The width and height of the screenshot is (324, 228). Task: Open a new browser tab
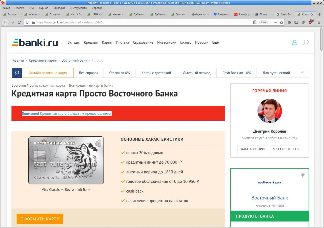coord(320,14)
